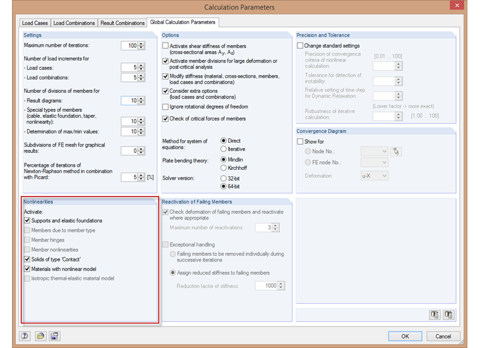Select Direct method for system of equations
Viewport: 480px width, 348px height.
[224, 141]
